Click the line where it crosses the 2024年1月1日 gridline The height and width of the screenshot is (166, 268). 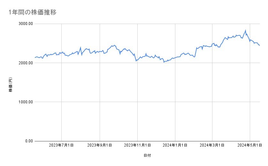[x=175, y=58]
